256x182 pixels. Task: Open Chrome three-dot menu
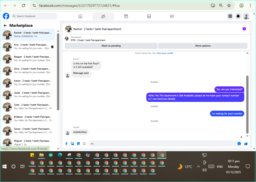point(250,6)
